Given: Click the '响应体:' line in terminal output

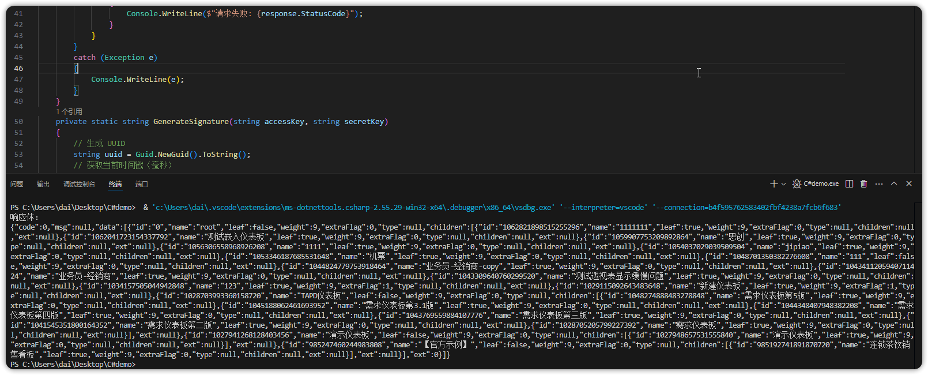Looking at the screenshot, I should [x=25, y=217].
